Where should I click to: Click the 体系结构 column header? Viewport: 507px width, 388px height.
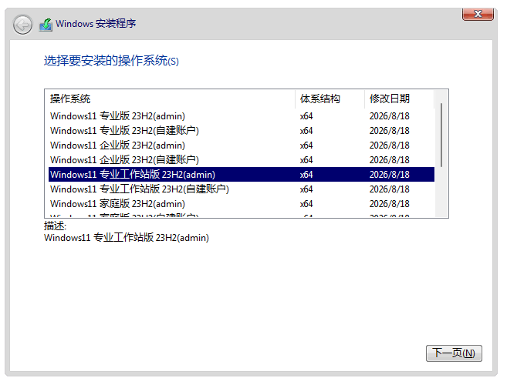pos(330,99)
